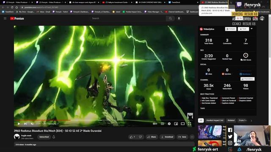Enter fullscreen mode in player
Viewport: 271px width, 152px height.
[x=189, y=124]
